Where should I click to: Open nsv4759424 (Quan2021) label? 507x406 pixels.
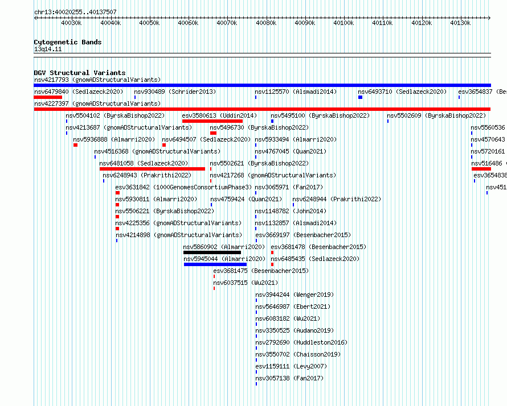pyautogui.click(x=246, y=199)
